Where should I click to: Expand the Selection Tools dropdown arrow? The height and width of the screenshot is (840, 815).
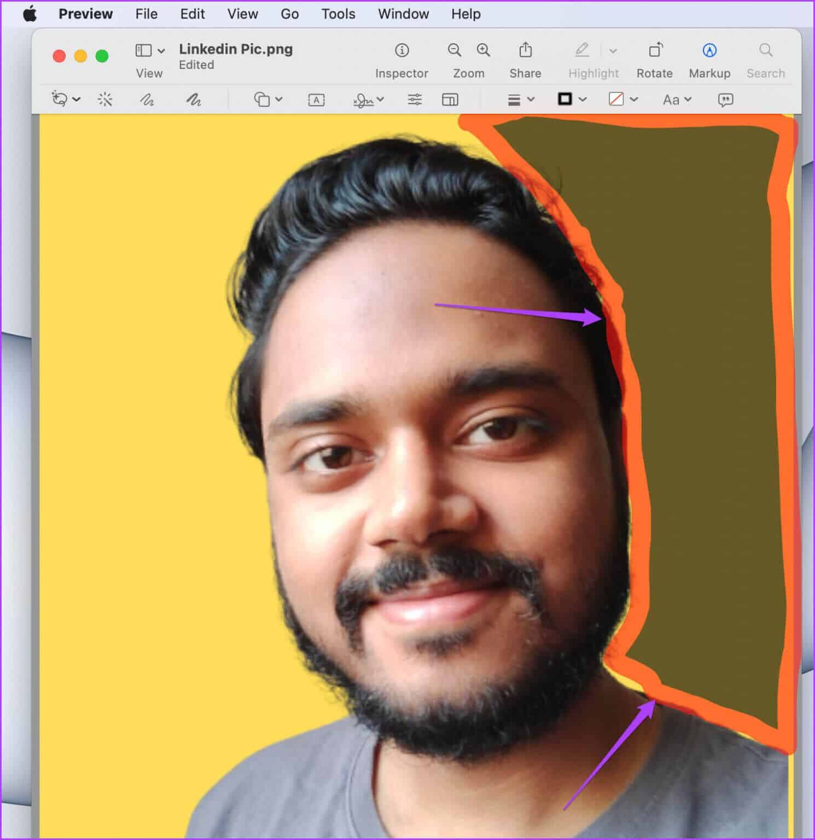point(77,100)
